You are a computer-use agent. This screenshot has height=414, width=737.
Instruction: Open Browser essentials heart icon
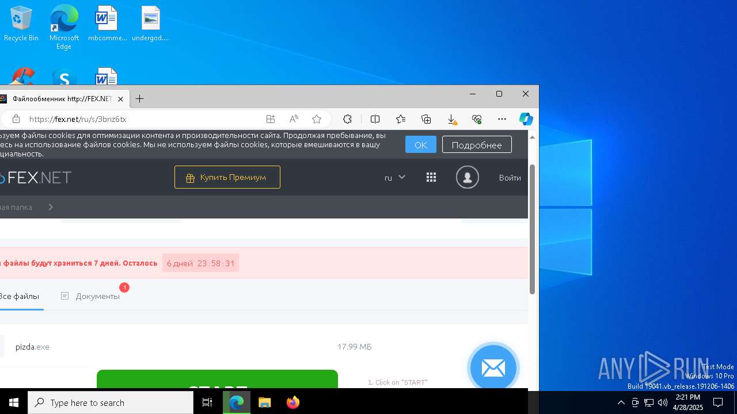click(x=477, y=119)
